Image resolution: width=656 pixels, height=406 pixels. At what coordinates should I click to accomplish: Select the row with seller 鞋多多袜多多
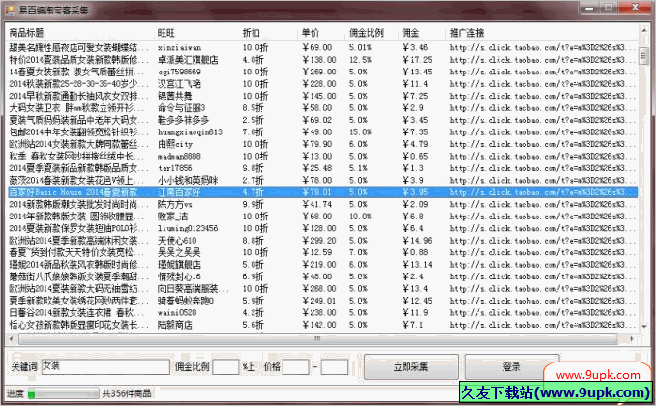321,120
